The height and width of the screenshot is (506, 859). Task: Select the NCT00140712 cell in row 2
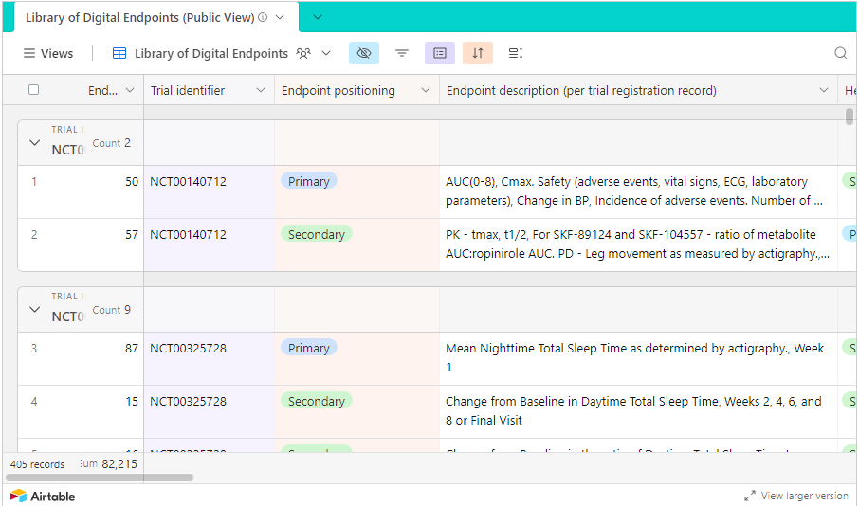click(x=209, y=244)
